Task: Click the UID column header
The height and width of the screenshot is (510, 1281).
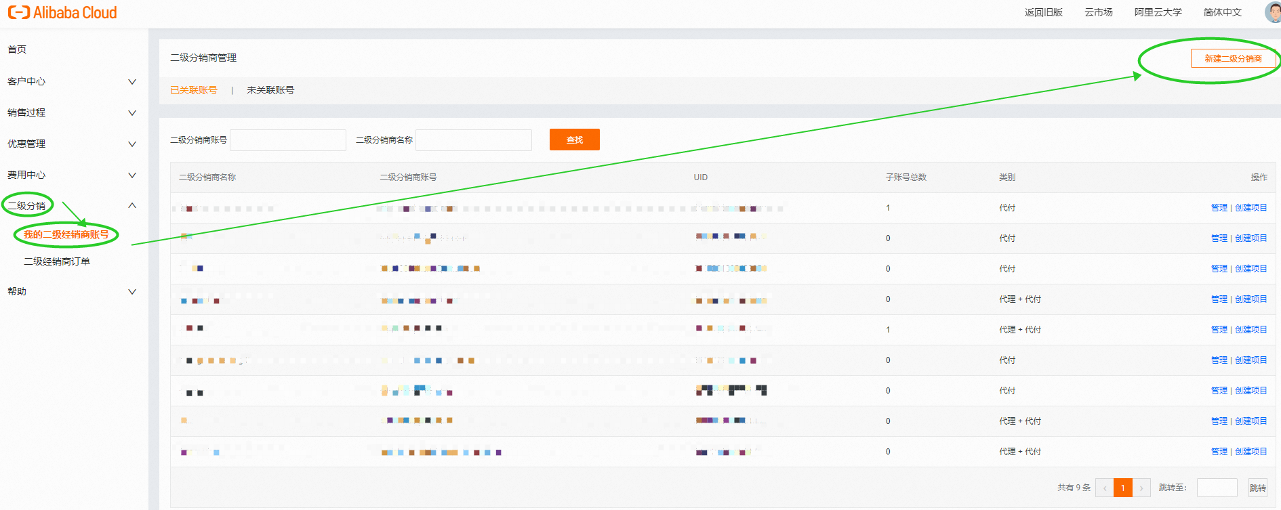Action: [701, 177]
